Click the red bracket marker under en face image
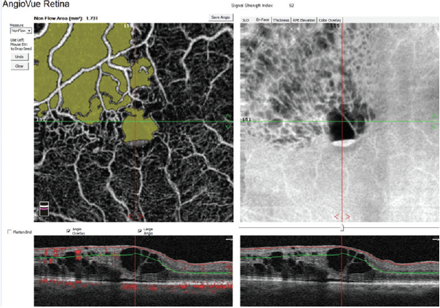 [342, 216]
